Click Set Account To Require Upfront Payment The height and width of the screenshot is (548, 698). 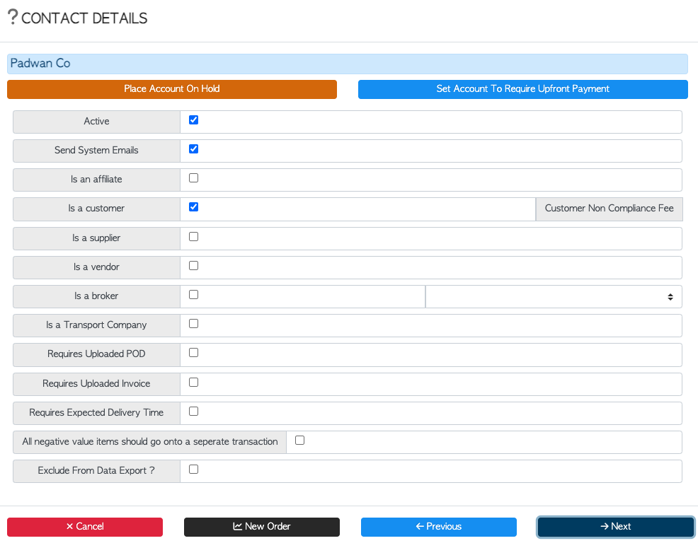coord(523,89)
